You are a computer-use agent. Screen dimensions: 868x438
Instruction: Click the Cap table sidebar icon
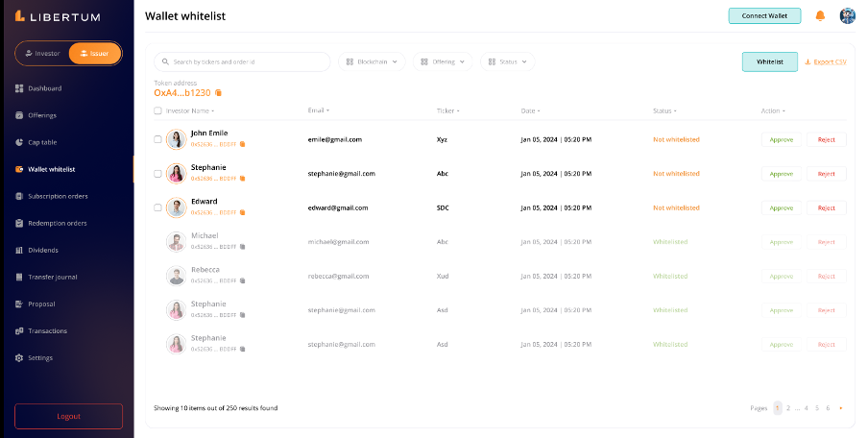coord(19,142)
